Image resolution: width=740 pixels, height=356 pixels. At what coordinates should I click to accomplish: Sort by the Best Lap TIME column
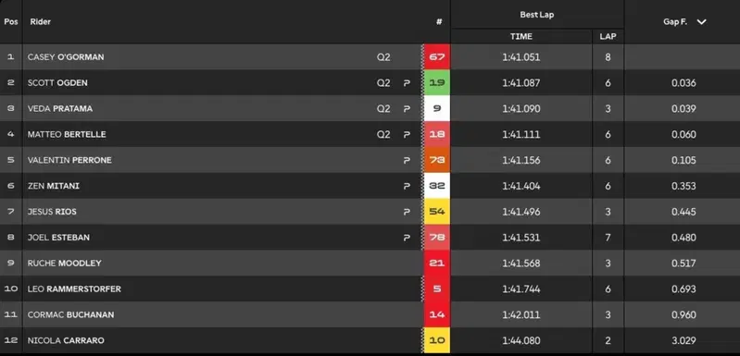pos(521,36)
